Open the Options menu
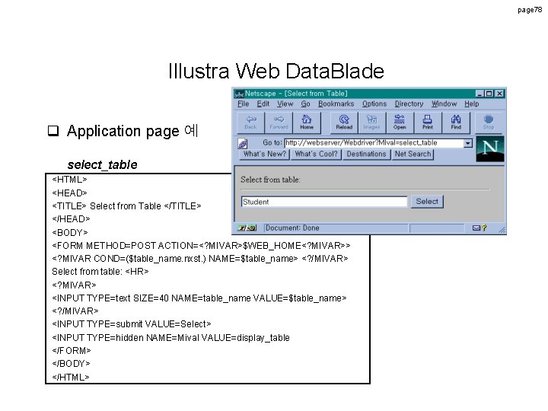Image resolution: width=548 pixels, height=411 pixels. (x=374, y=104)
